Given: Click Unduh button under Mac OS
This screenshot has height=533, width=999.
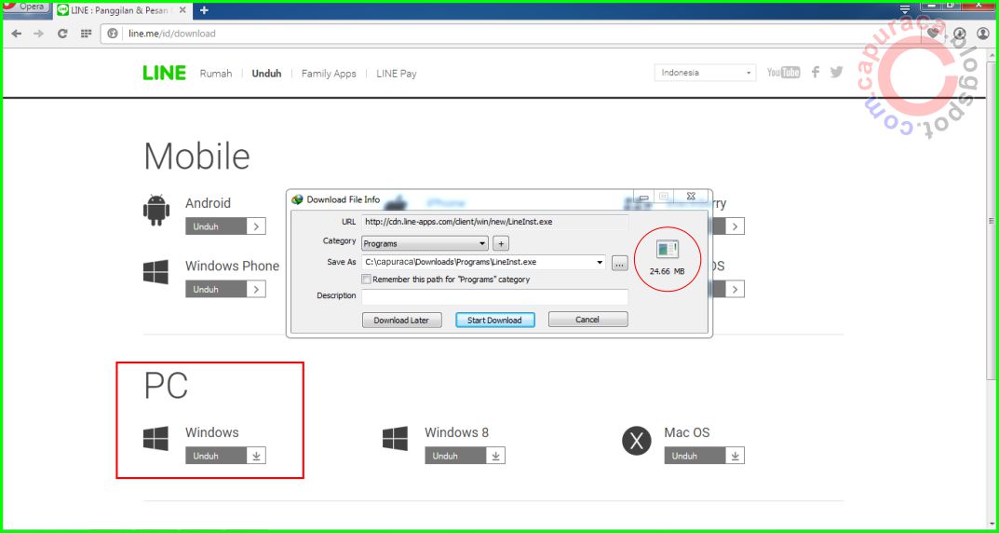Looking at the screenshot, I should click(704, 456).
